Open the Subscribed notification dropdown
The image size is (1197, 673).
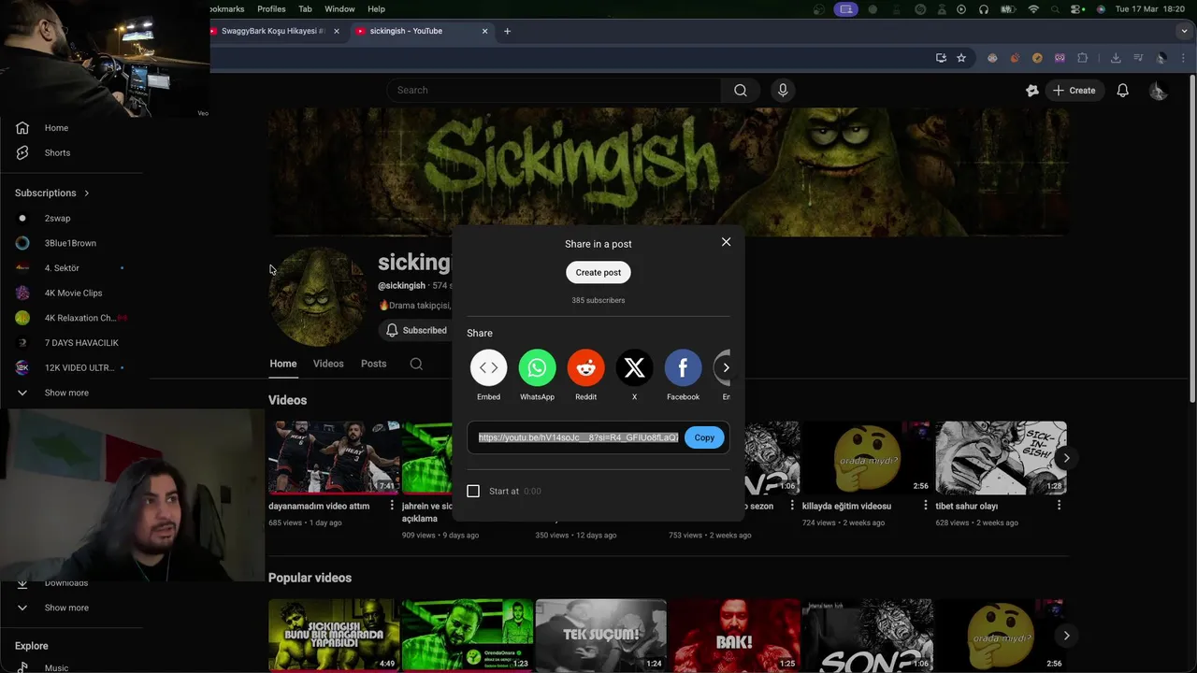click(418, 330)
